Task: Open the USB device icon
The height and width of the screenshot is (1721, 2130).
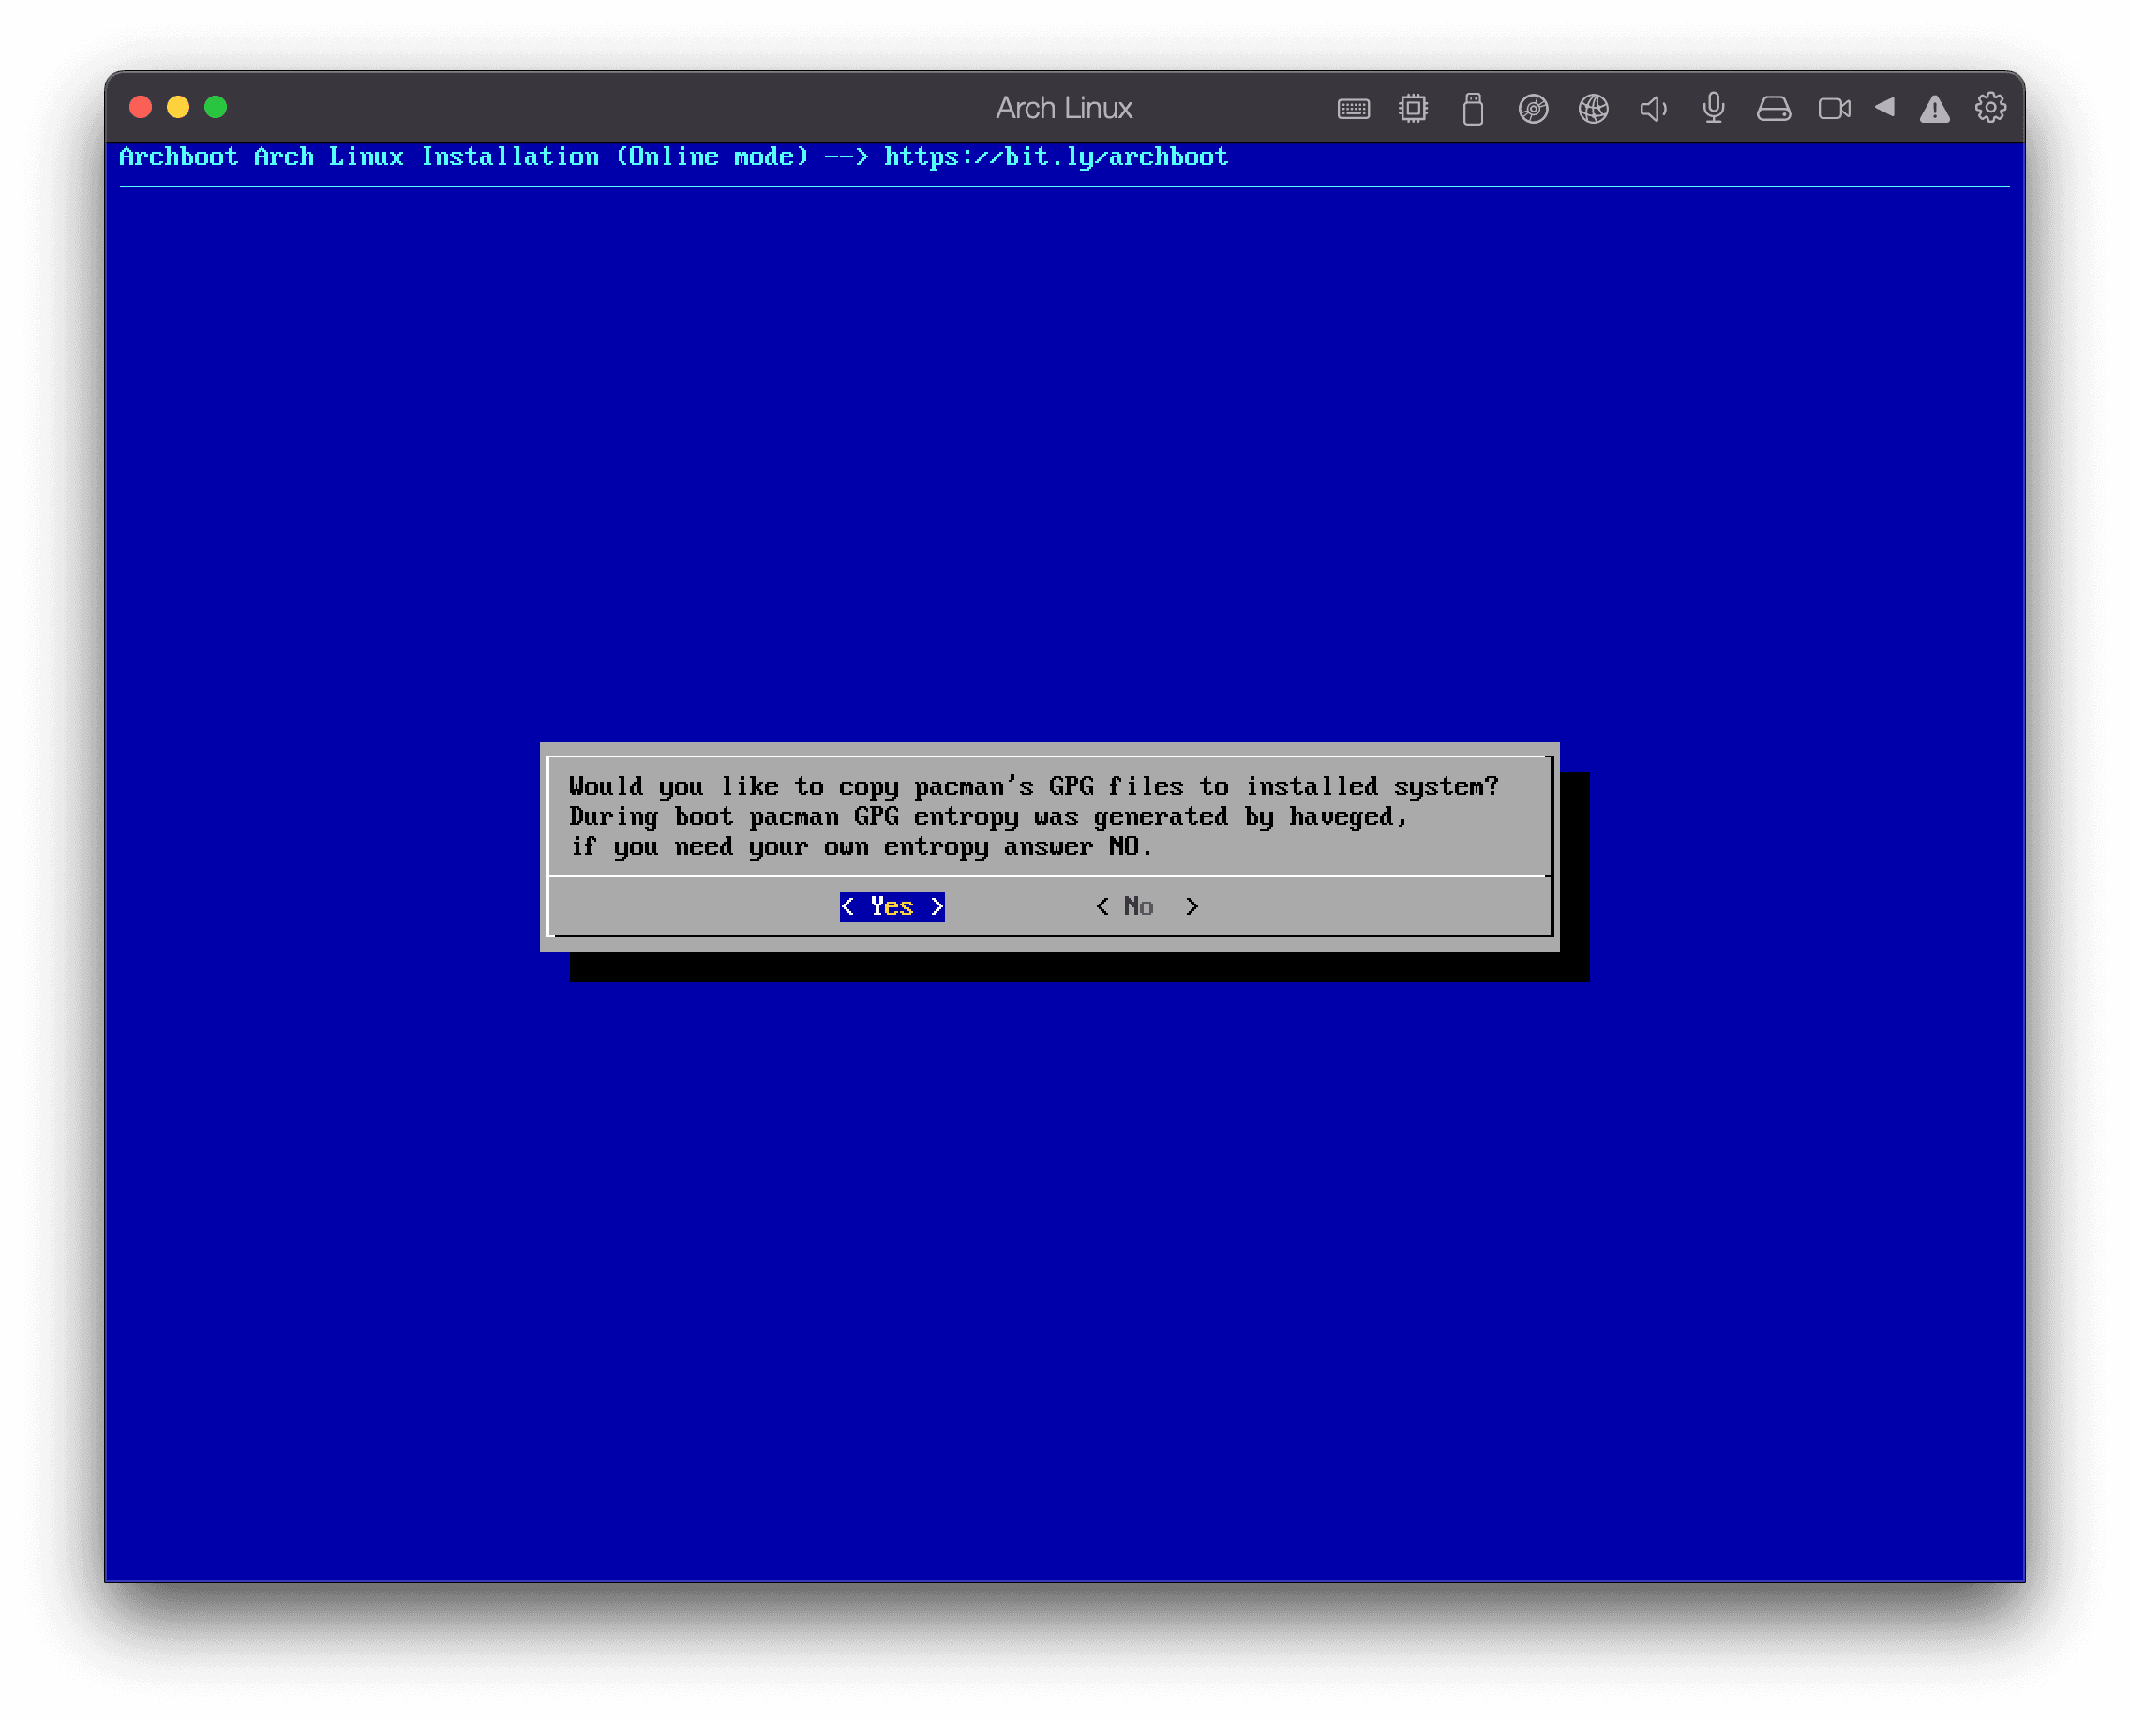Action: (1473, 108)
